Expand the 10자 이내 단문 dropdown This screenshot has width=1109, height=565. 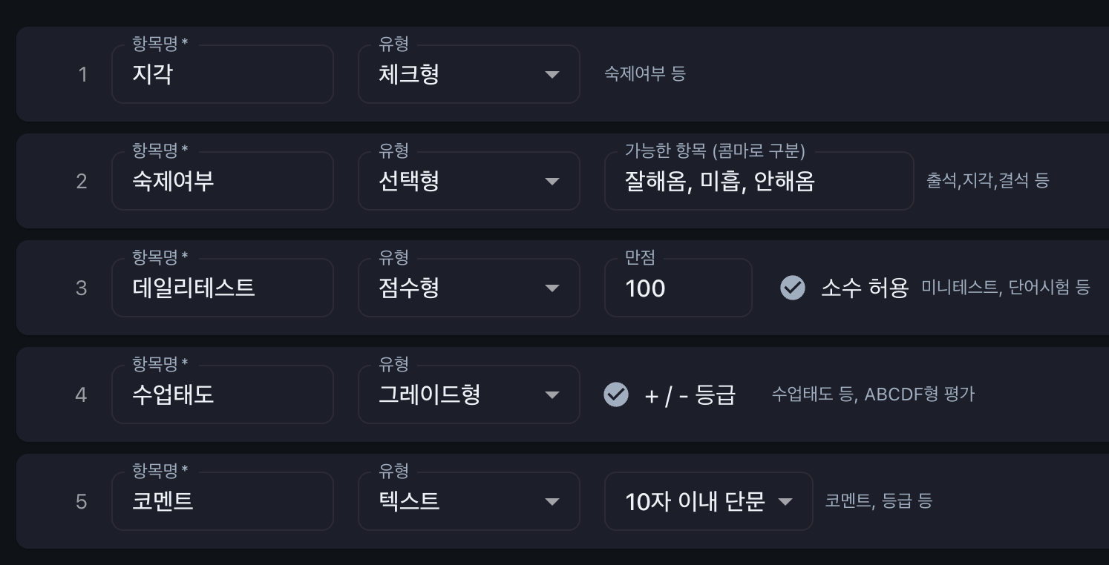click(708, 502)
